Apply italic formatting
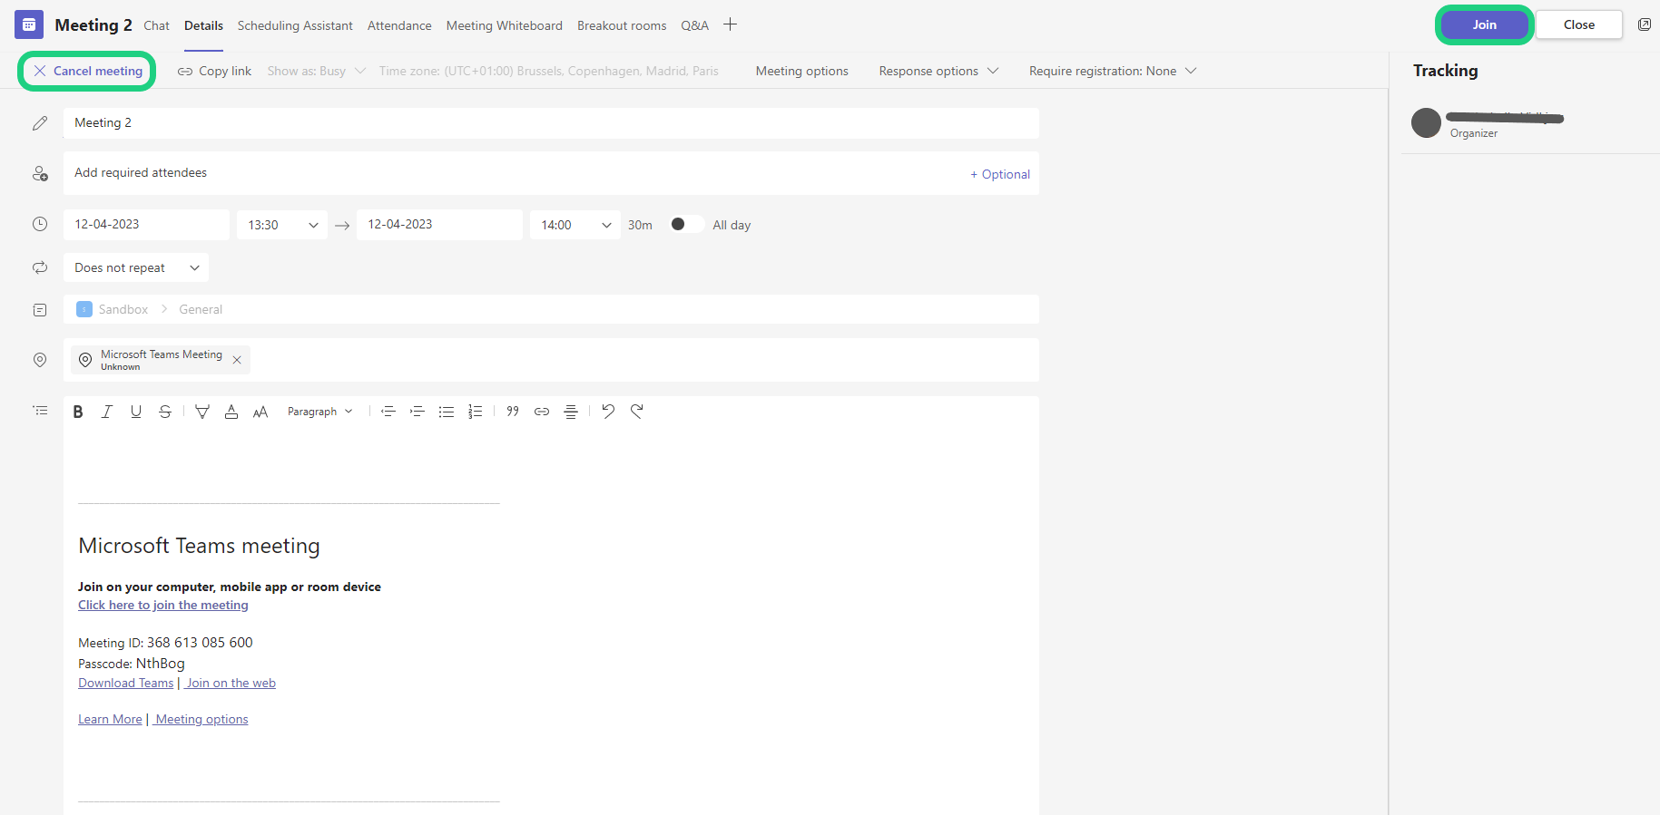 [107, 412]
